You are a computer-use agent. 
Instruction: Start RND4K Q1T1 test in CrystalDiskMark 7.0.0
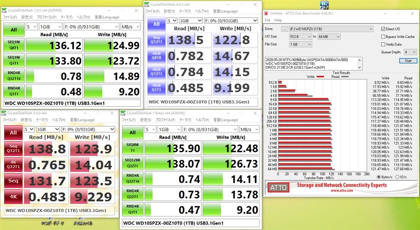14,91
